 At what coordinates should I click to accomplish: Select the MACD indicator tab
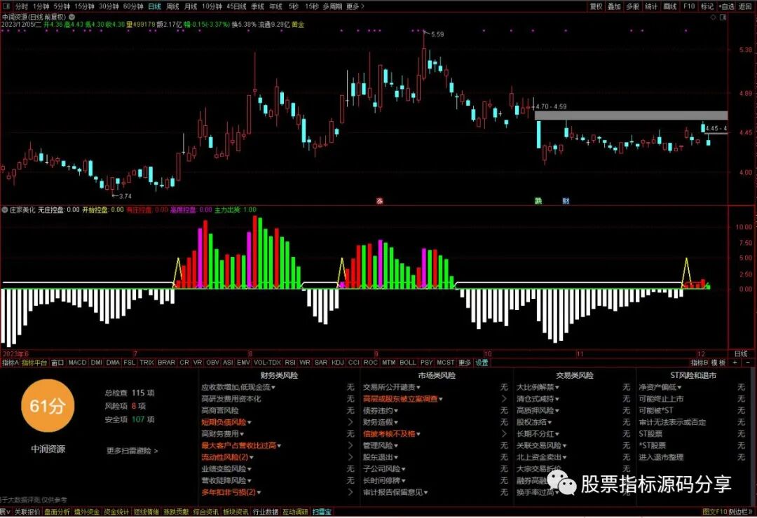(77, 363)
